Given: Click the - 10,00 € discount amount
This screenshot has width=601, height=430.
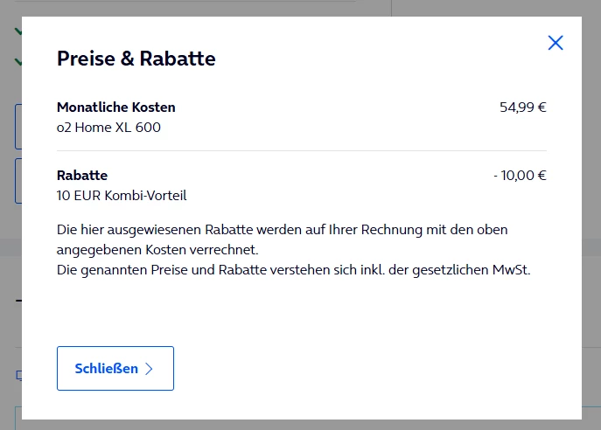Looking at the screenshot, I should coord(520,176).
